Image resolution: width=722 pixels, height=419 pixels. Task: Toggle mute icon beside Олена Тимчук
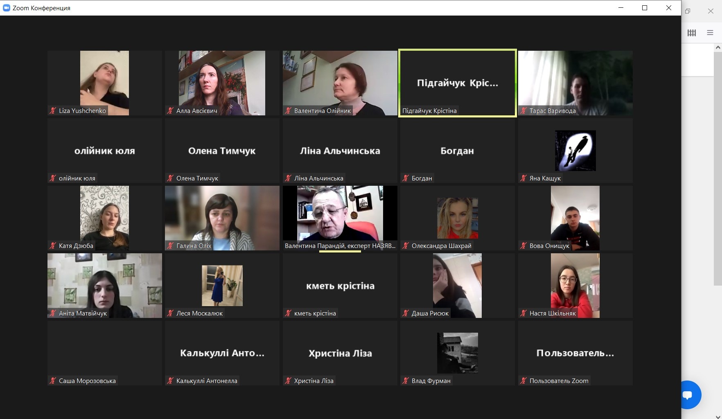170,178
